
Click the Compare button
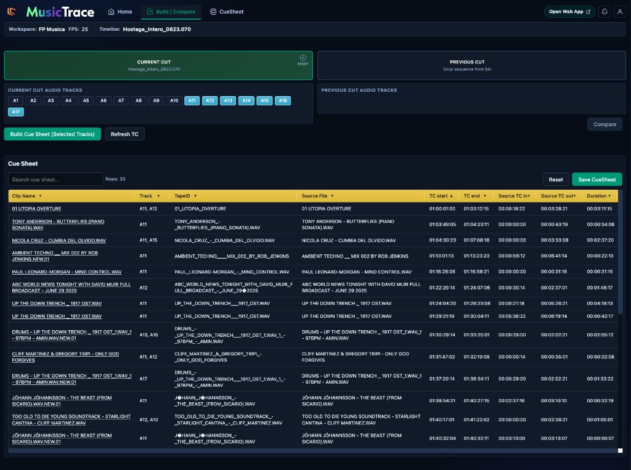pyautogui.click(x=605, y=124)
